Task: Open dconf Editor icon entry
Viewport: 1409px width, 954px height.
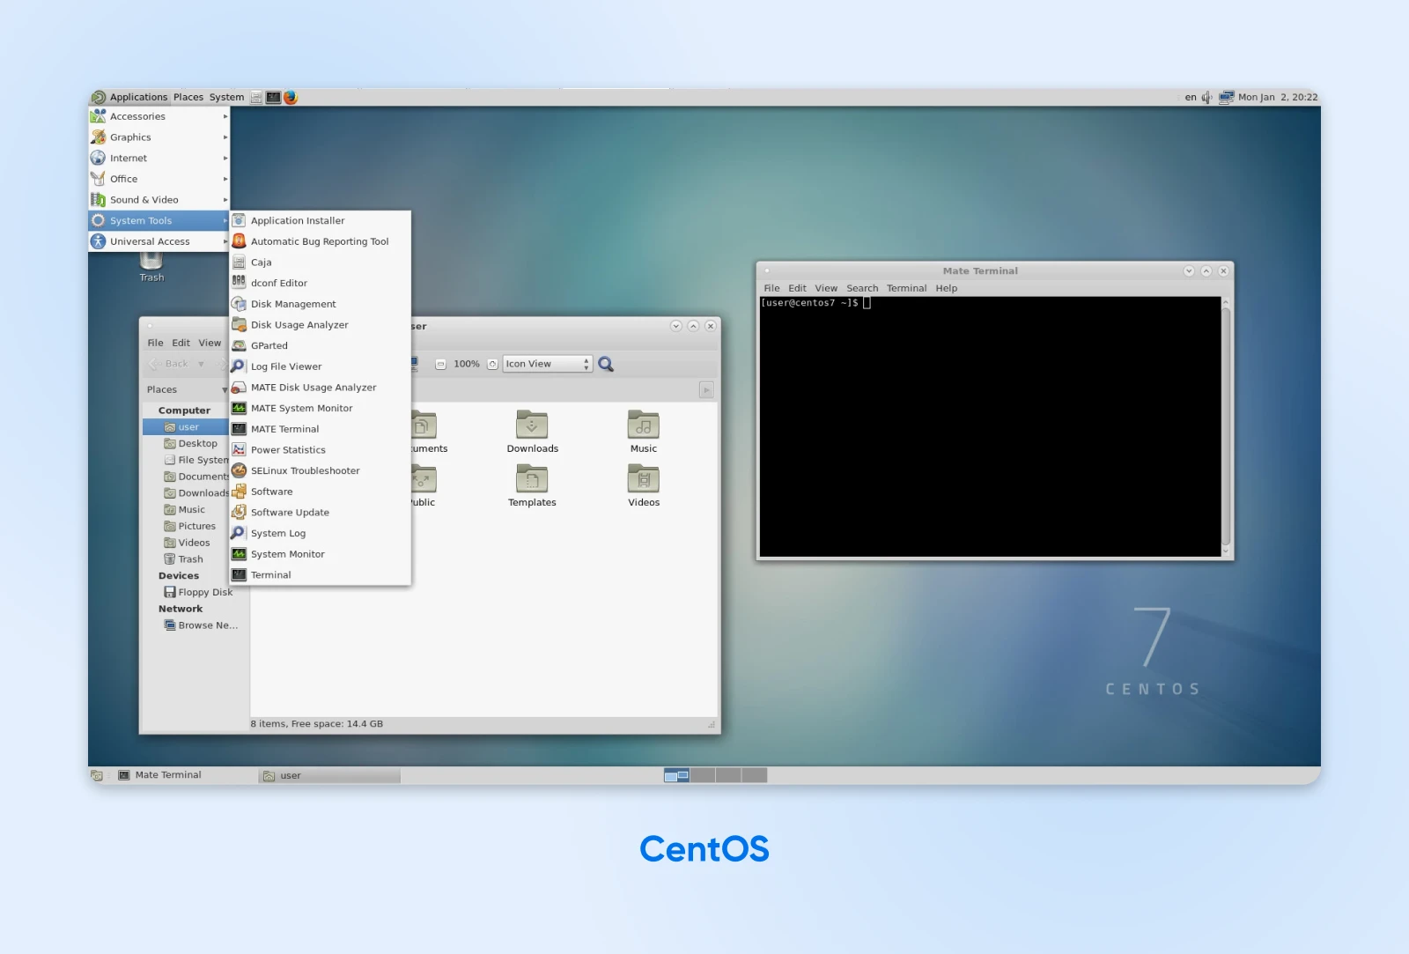Action: [x=320, y=283]
